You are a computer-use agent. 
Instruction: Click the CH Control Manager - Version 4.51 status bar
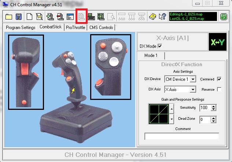click(x=115, y=155)
